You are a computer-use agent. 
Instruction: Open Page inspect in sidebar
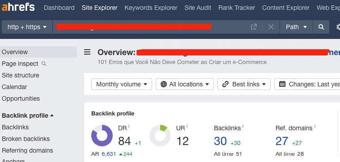click(20, 64)
